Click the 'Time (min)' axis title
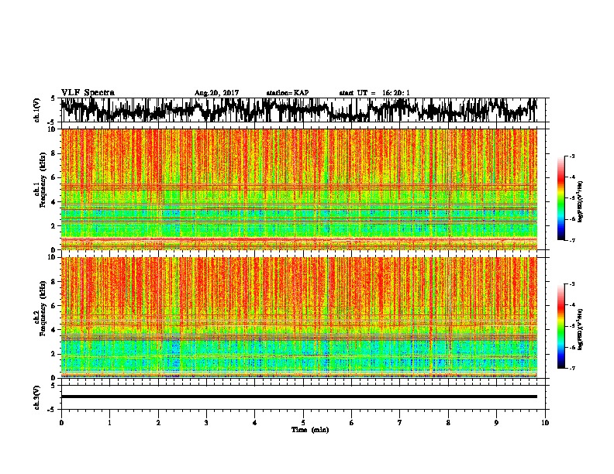 pyautogui.click(x=310, y=430)
